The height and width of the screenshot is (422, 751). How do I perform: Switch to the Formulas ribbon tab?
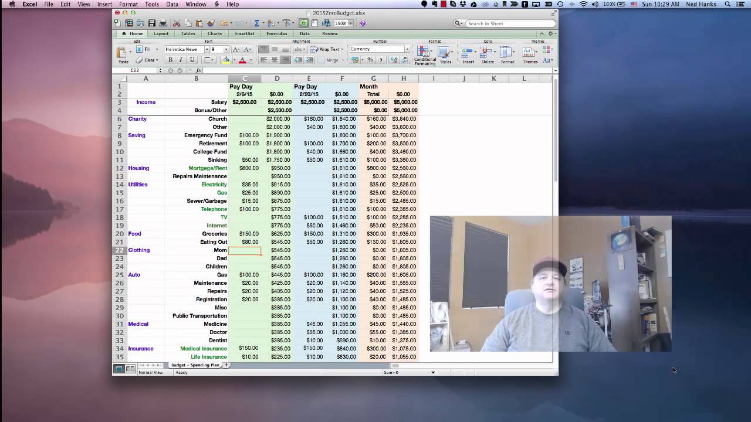(x=276, y=33)
